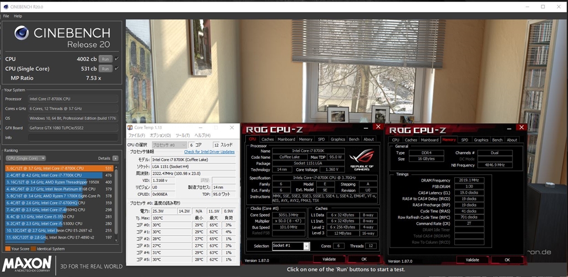Open the Help menu in Cinebench
This screenshot has width=568, height=277.
[x=18, y=16]
